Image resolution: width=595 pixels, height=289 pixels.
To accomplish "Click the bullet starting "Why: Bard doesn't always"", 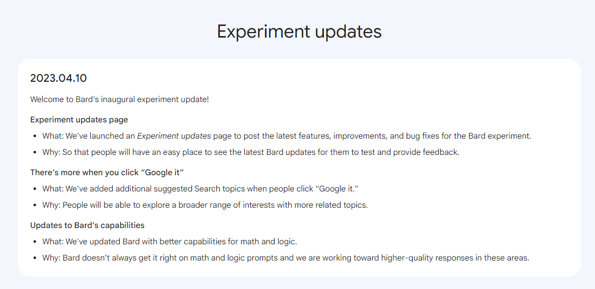I will 285,258.
